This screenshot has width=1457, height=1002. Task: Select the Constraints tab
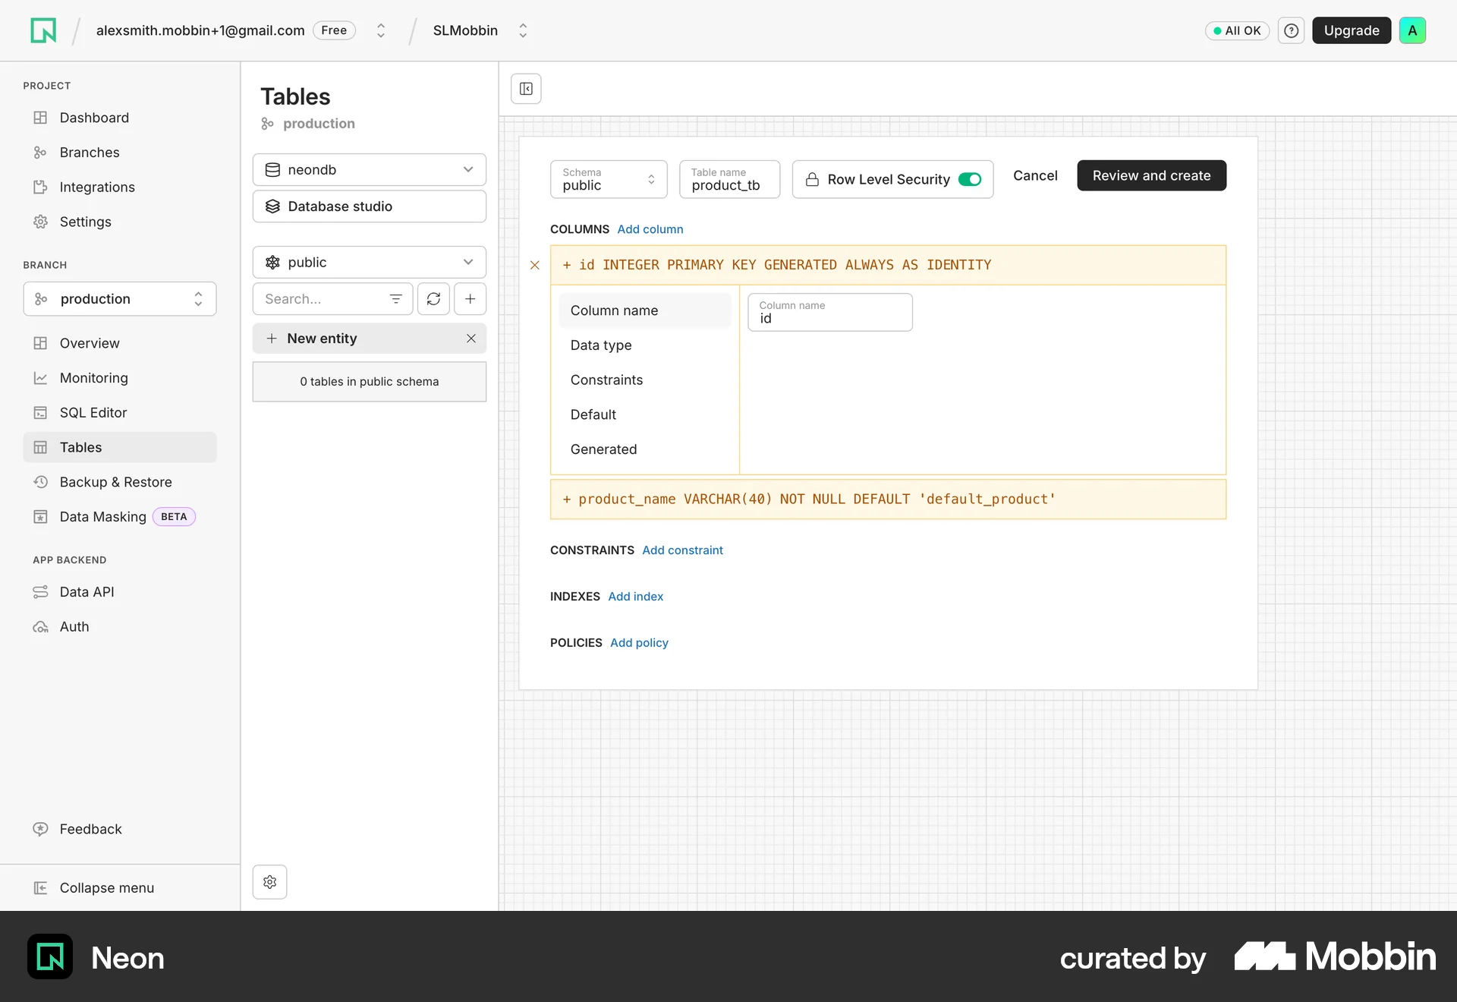click(x=644, y=380)
